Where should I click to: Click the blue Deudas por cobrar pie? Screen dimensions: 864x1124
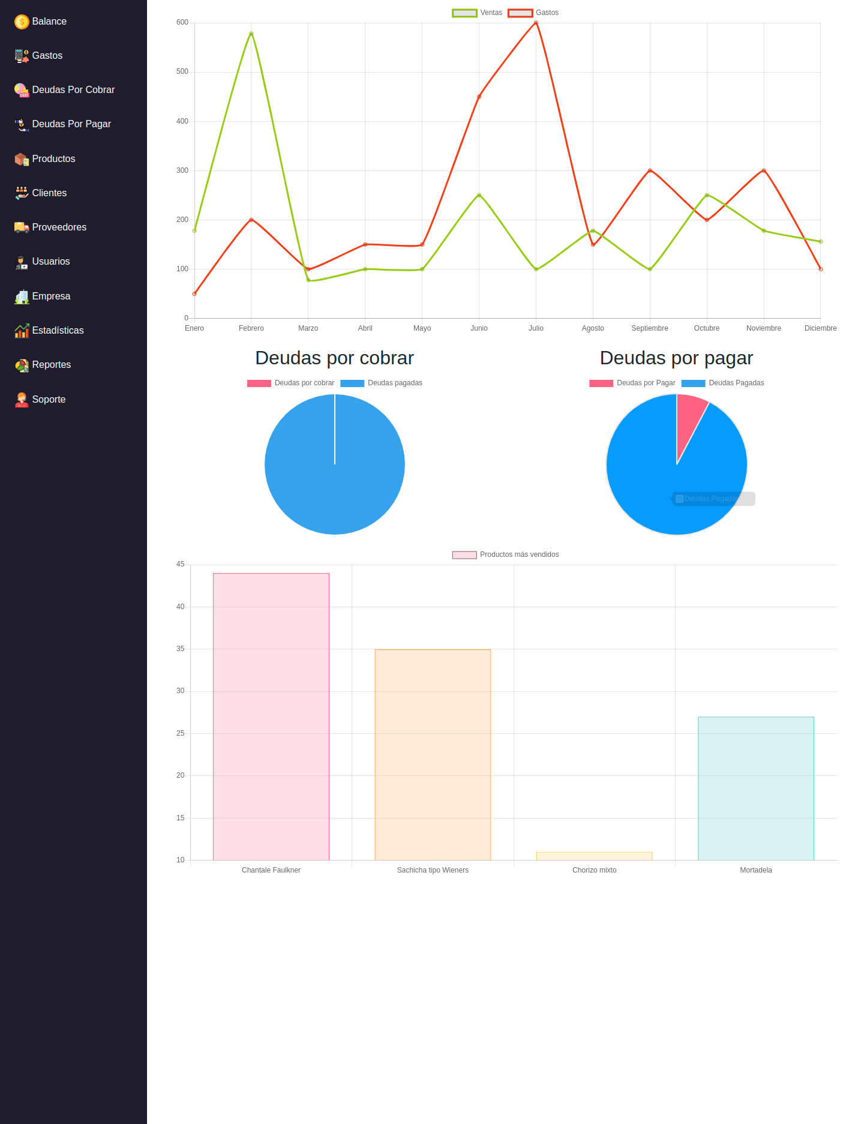(335, 464)
